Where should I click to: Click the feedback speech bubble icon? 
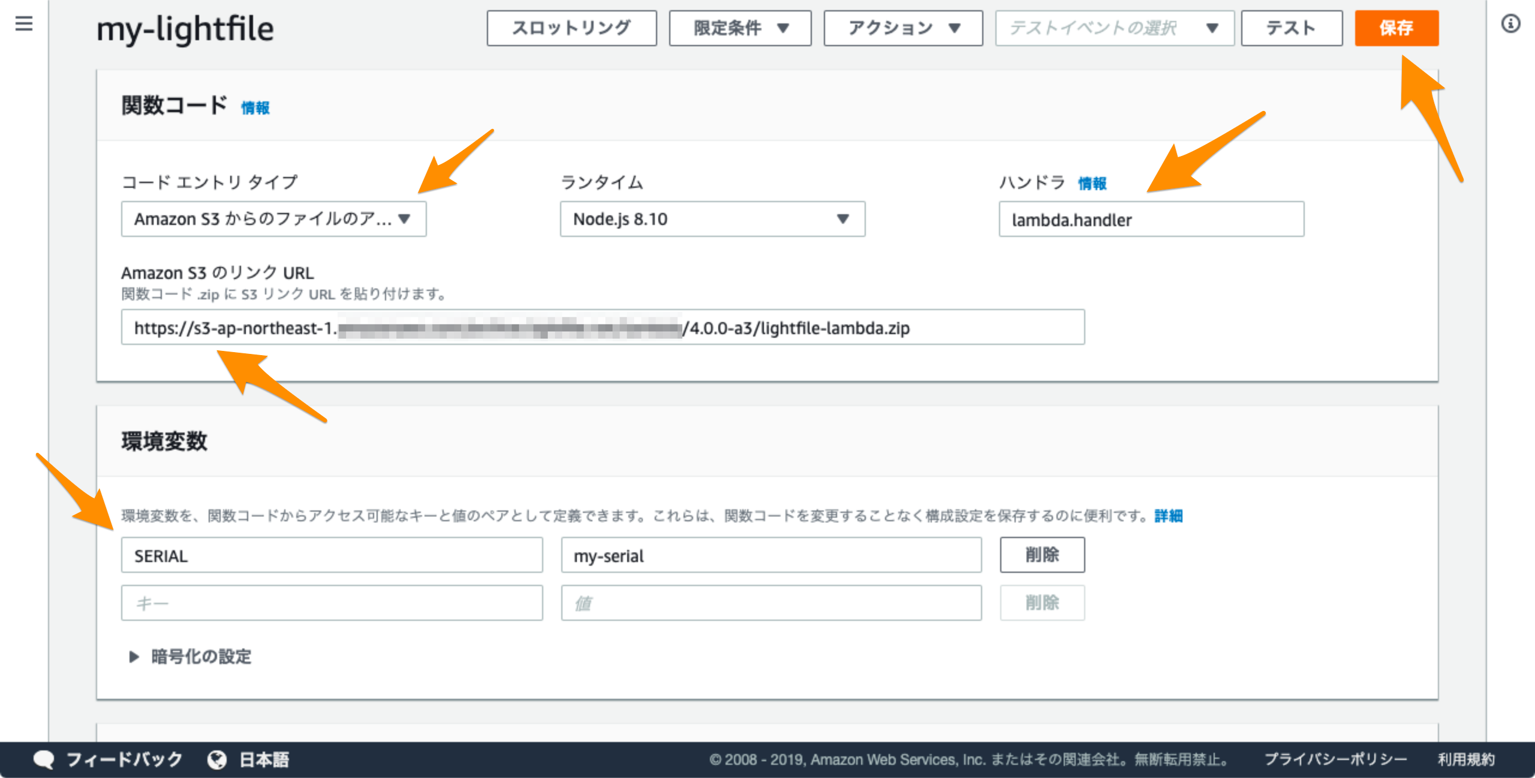tap(44, 759)
